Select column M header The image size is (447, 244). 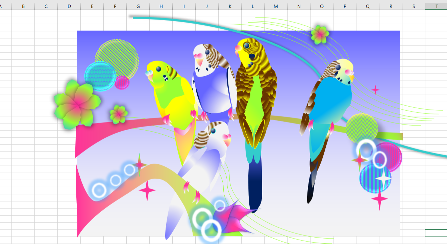[276, 6]
